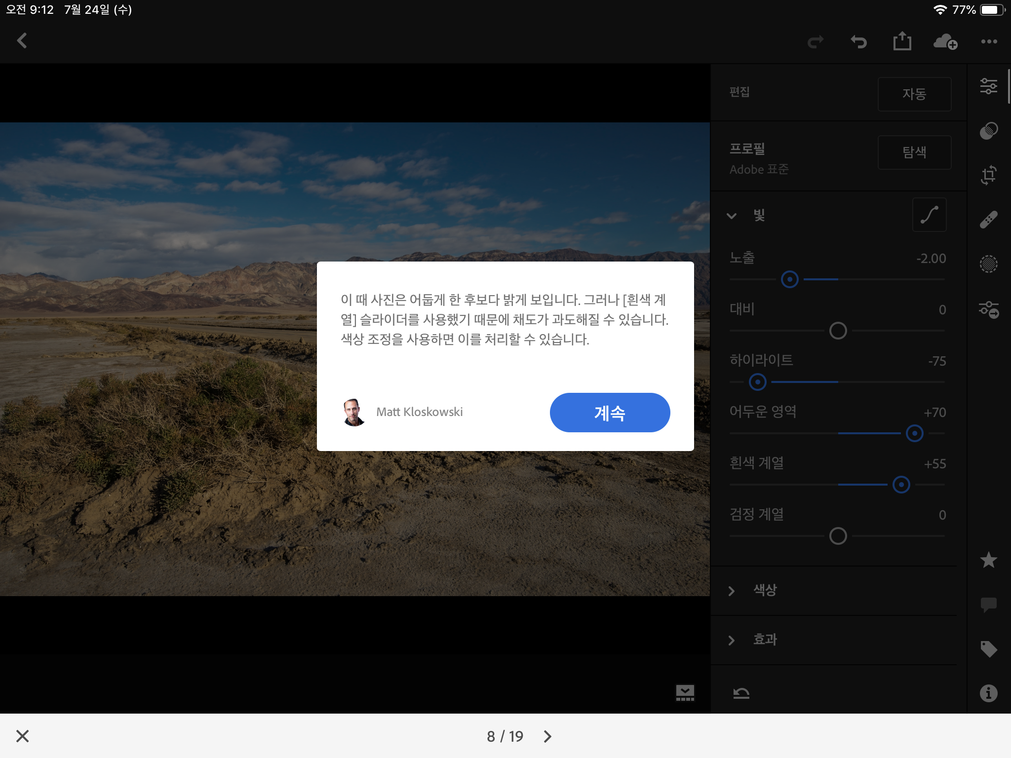Go to next tutorial step arrow

coord(547,736)
